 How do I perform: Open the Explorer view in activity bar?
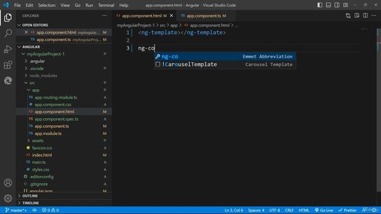point(8,17)
